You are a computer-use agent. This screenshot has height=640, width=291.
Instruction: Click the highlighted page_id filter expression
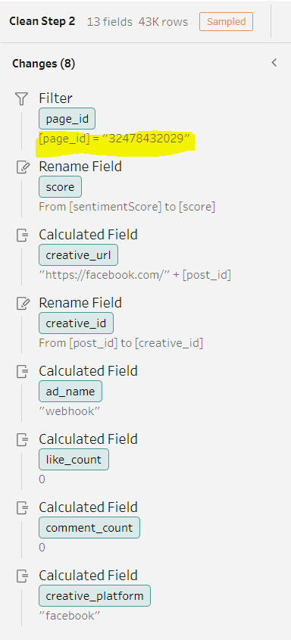click(114, 139)
